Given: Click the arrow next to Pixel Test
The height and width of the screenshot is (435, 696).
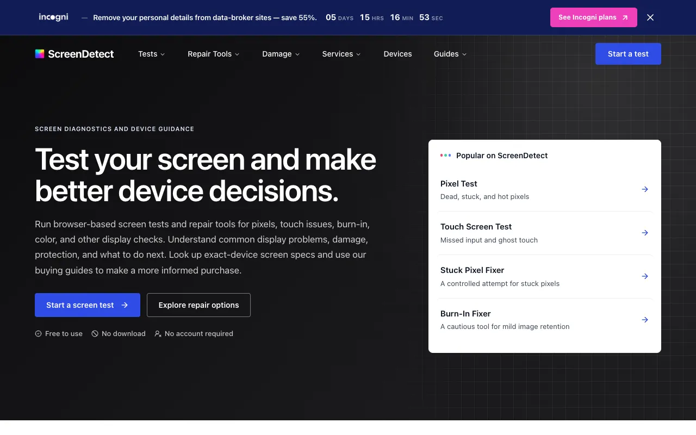Looking at the screenshot, I should tap(645, 189).
